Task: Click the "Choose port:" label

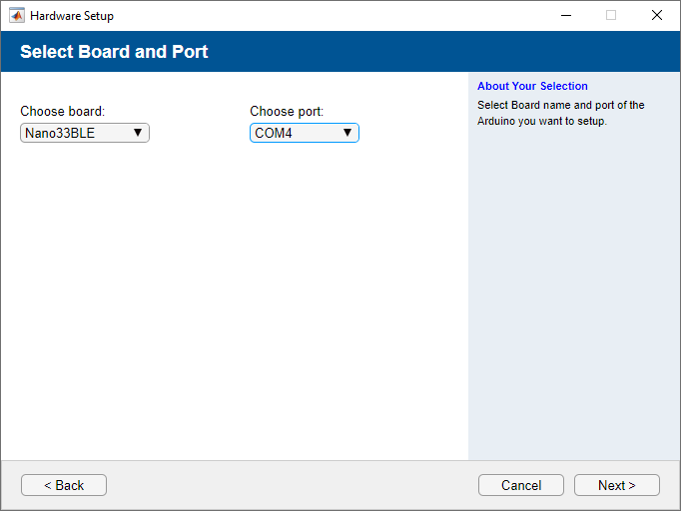Action: click(x=287, y=112)
